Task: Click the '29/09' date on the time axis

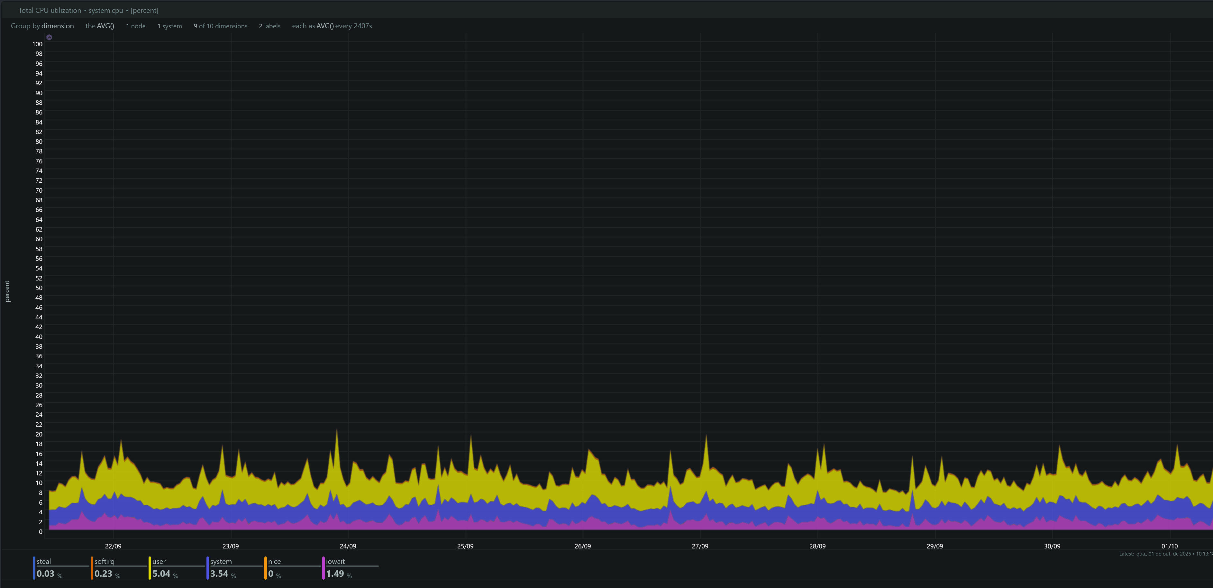Action: point(935,546)
